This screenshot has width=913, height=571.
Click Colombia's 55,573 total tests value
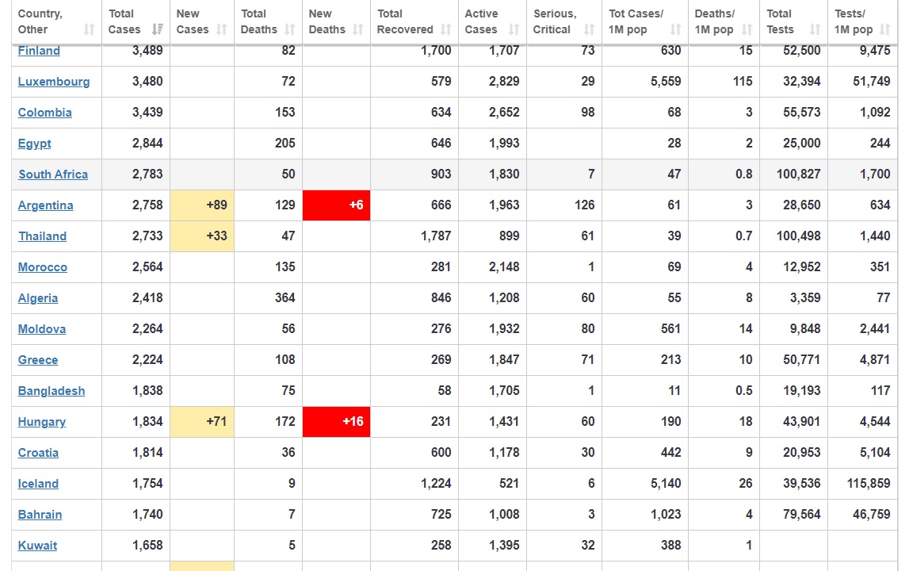802,112
